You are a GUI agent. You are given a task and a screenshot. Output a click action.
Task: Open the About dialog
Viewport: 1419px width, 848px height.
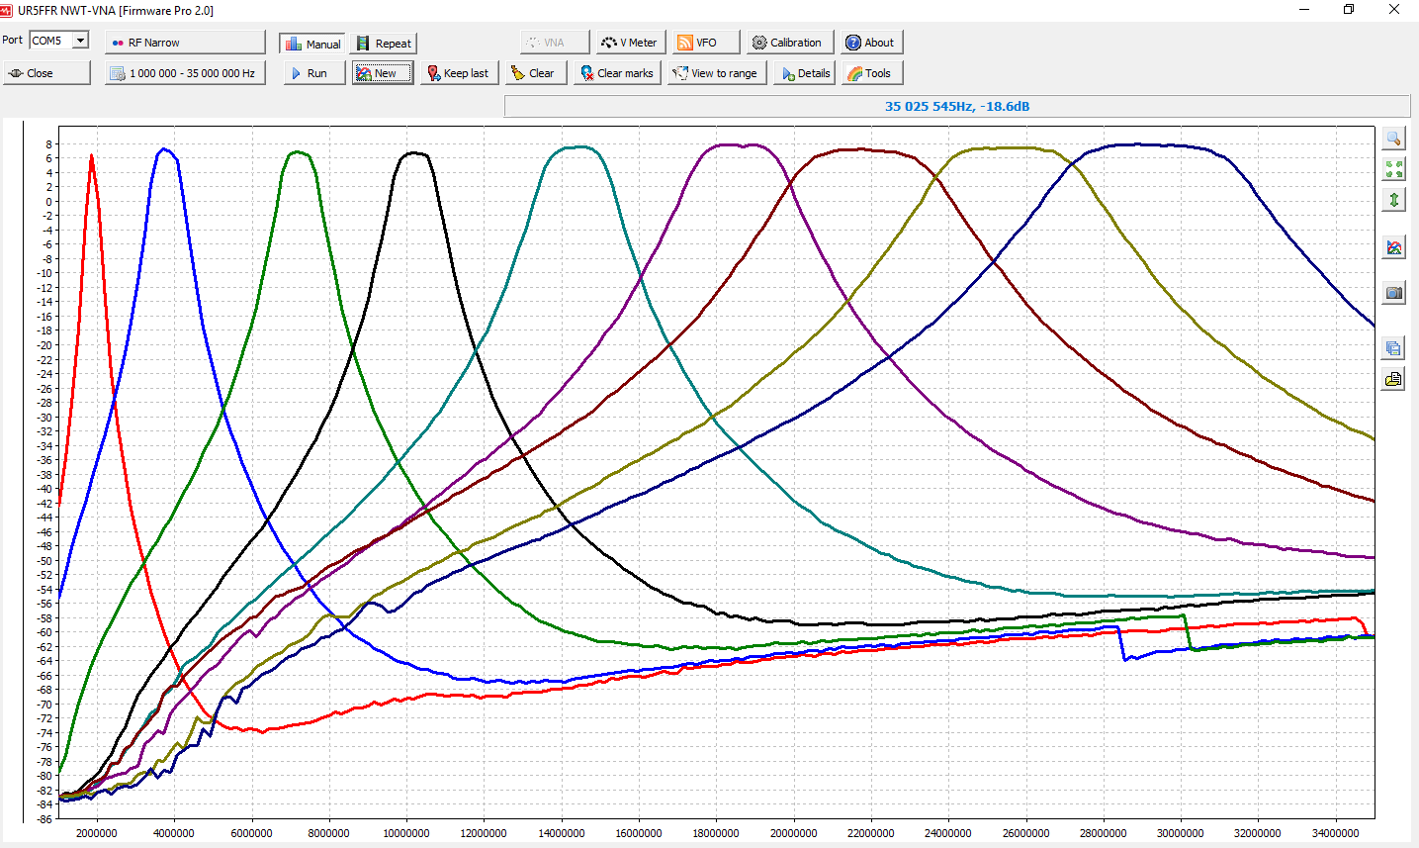pyautogui.click(x=872, y=43)
